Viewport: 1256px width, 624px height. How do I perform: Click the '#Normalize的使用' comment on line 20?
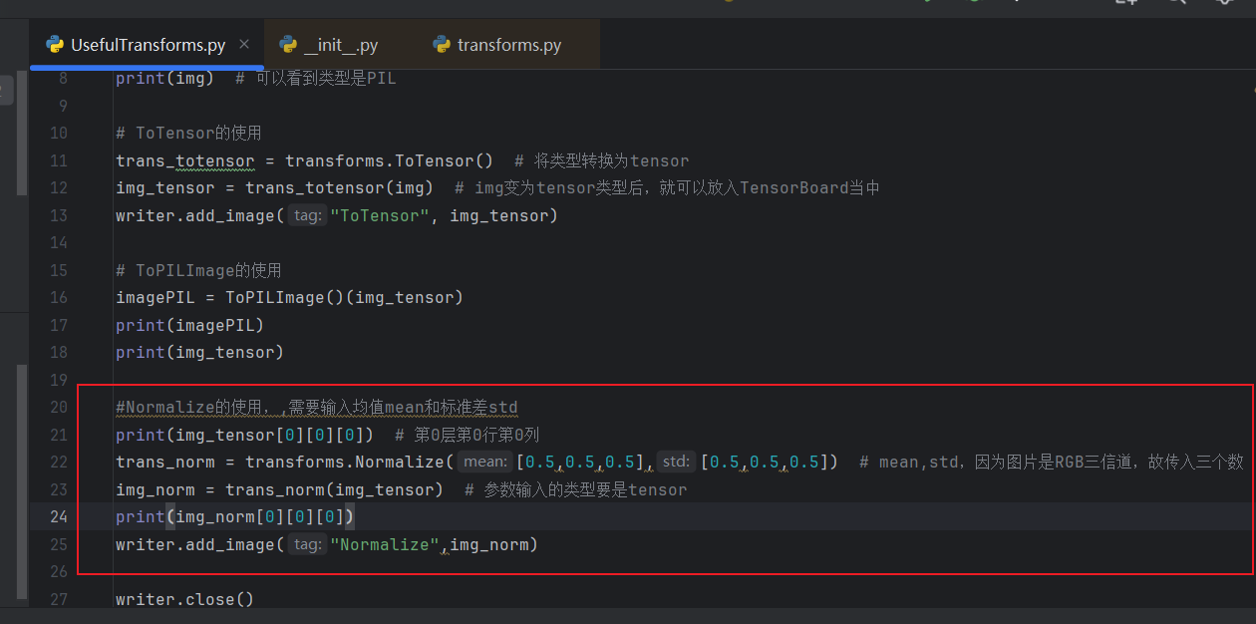316,407
